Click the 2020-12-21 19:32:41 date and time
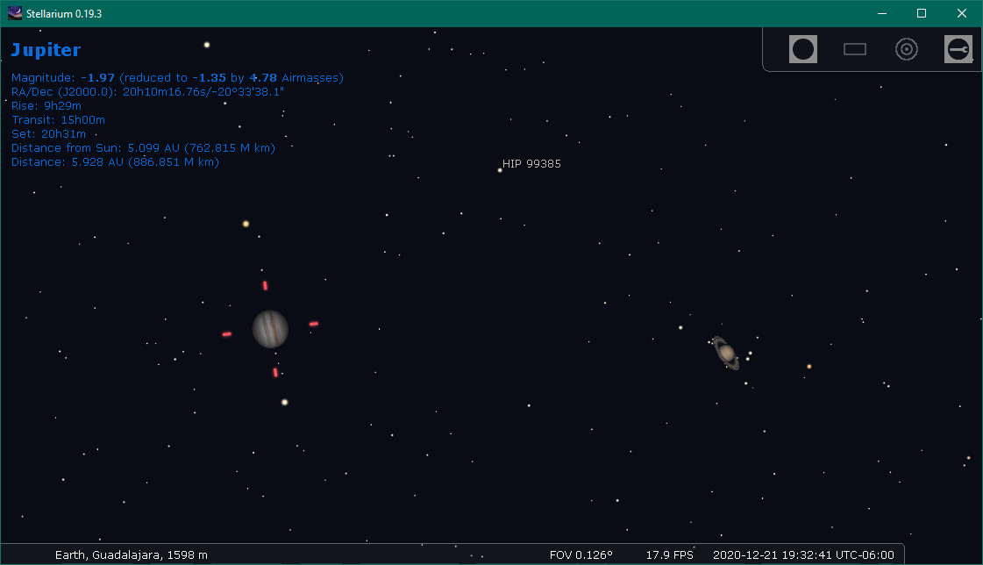 click(803, 555)
